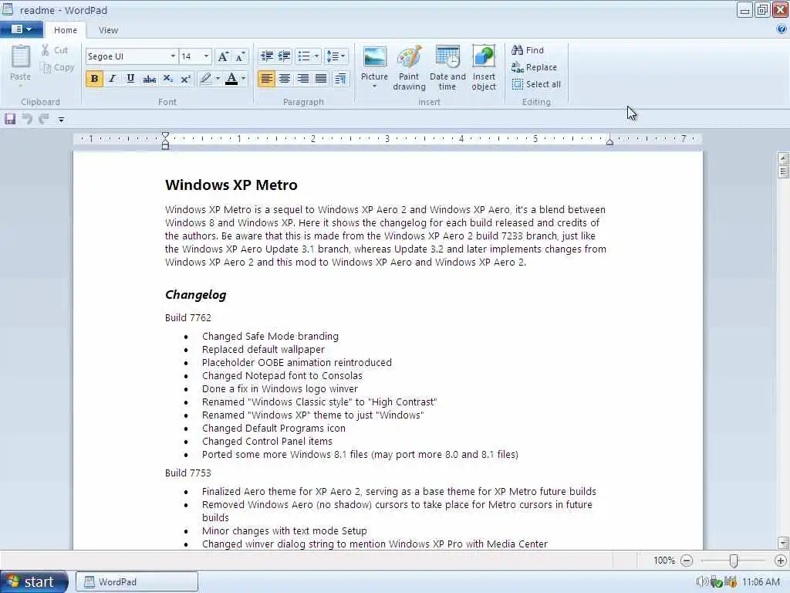Viewport: 790px width, 593px height.
Task: Cut the selected text
Action: tap(55, 50)
